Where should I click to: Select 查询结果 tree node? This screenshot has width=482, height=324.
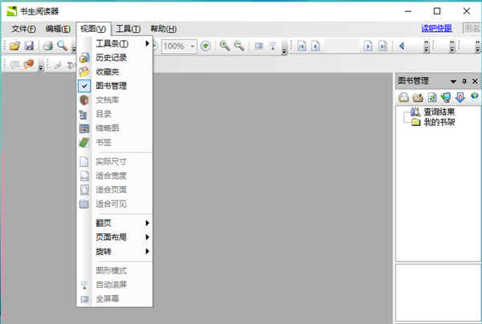coord(439,112)
